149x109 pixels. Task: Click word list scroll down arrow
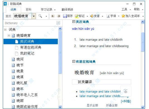click(x=60, y=107)
